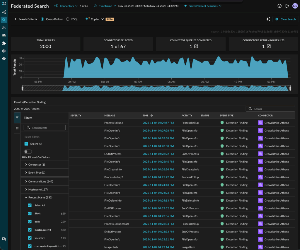
Task: Uncheck the bash process name checkbox
Action: [x=30, y=222]
